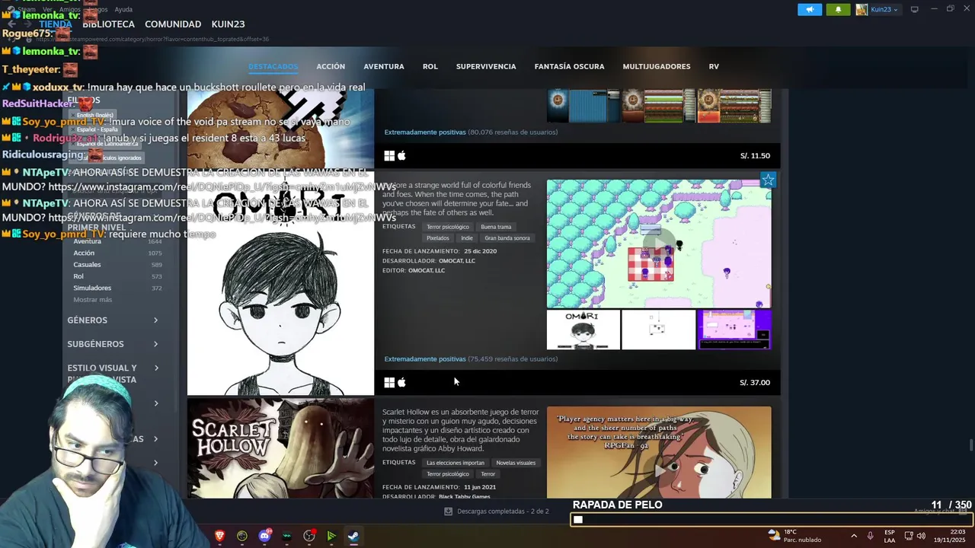Viewport: 975px width, 548px height.
Task: Select the AVENTURA tab
Action: pos(384,66)
